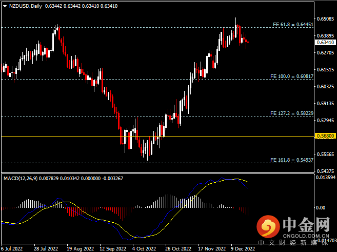Click the 0.00 level on MACD scale
This screenshot has width=337, height=252.
point(322,208)
